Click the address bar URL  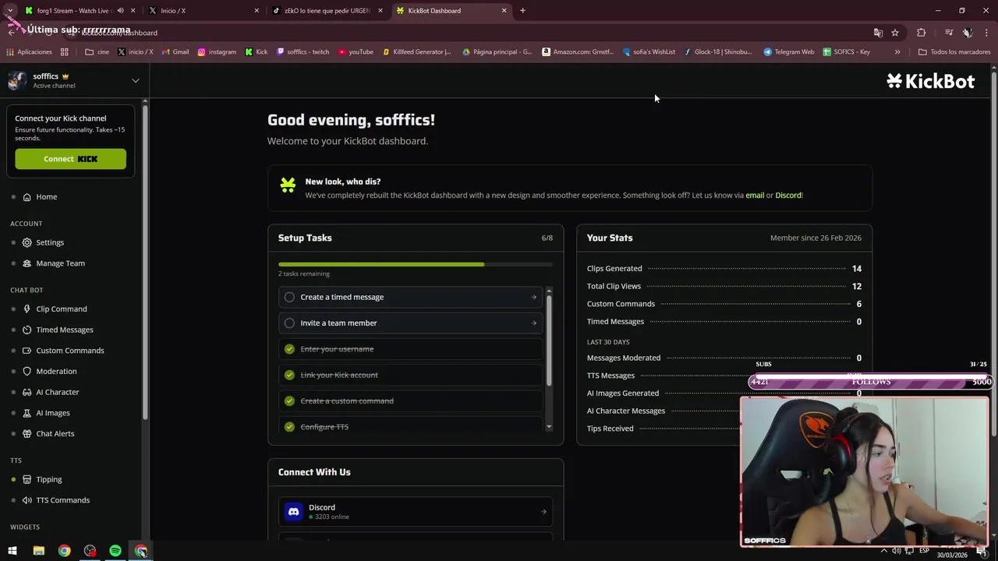[119, 33]
